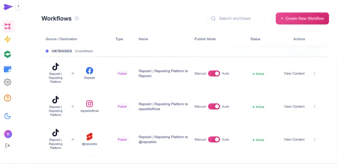Toggle publish mode for the repostitofficial workflow
337x164 pixels.
pos(214,107)
